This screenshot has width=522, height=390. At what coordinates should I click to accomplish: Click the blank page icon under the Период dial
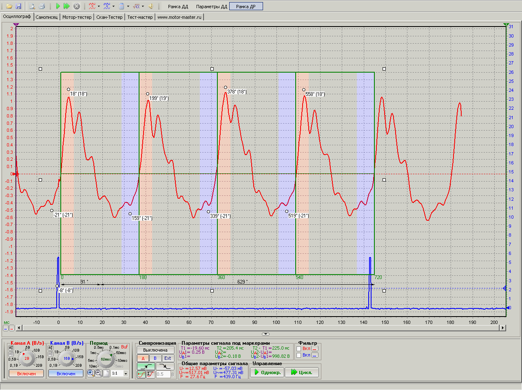tap(106, 373)
